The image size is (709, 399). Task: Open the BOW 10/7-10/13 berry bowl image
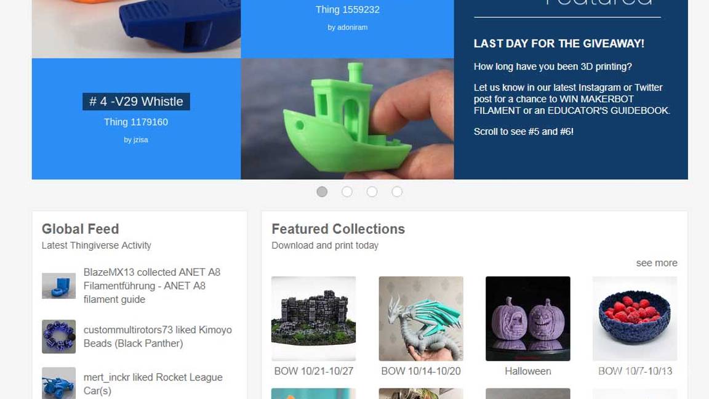635,318
